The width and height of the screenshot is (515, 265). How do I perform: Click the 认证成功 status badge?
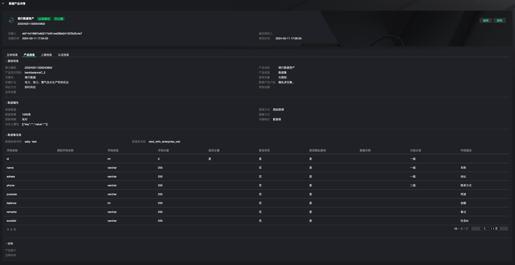(x=44, y=19)
